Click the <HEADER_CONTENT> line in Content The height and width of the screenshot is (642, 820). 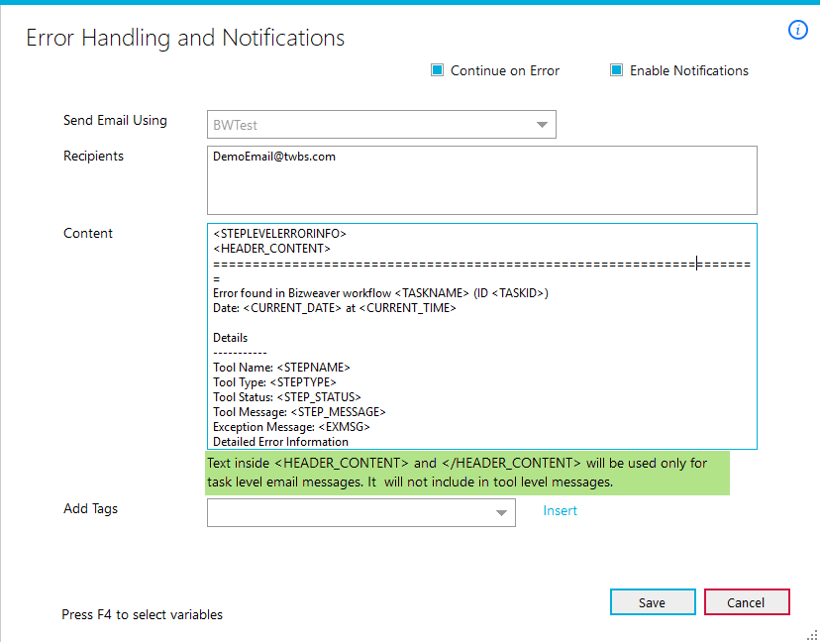point(272,249)
